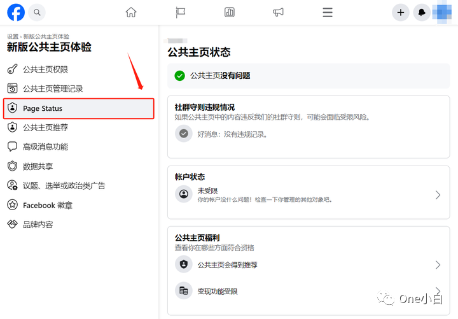Click the shield icon beside 数据共享
458x319 pixels.
click(x=12, y=166)
